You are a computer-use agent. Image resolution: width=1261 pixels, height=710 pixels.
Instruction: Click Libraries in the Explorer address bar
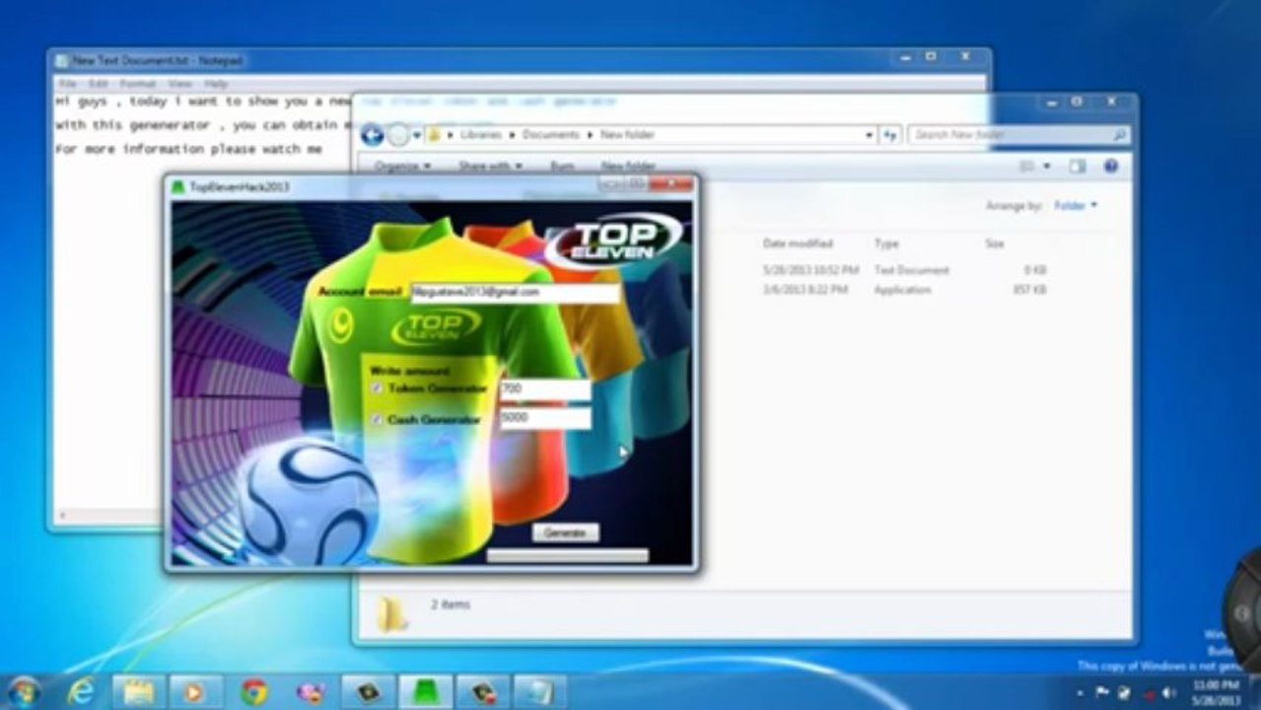coord(481,134)
